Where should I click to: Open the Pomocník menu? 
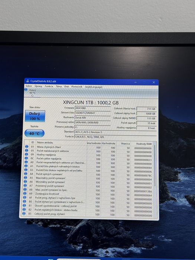pyautogui.click(x=77, y=87)
